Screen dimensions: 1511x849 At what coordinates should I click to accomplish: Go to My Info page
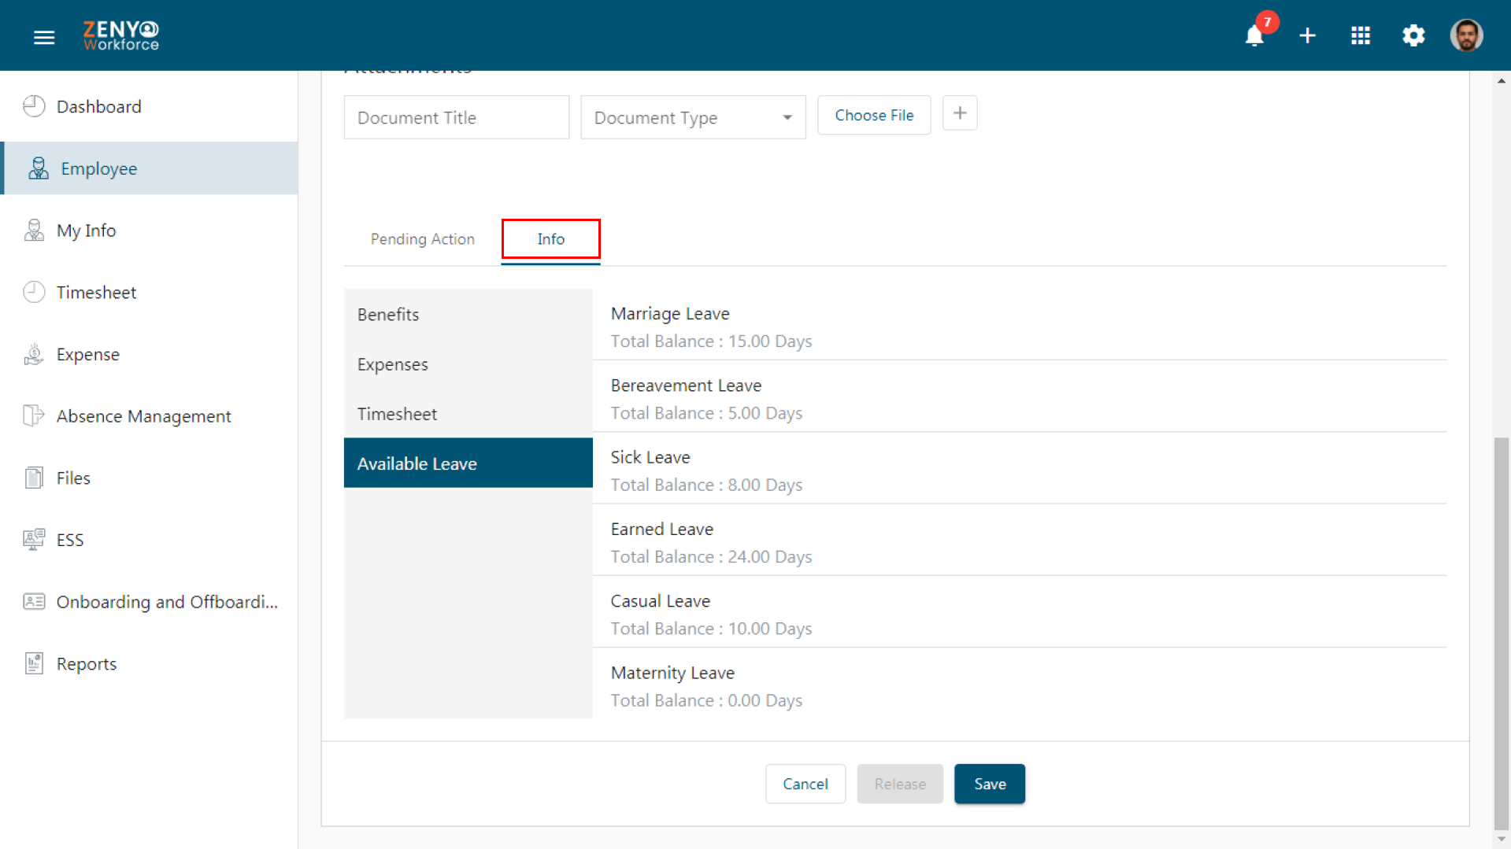point(150,231)
